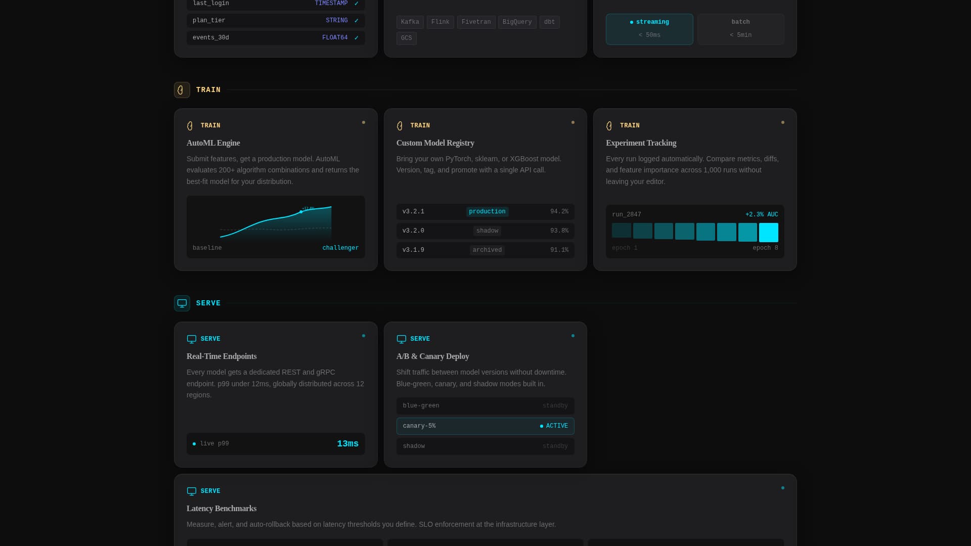Click the train icon on Custom Model Registry card

point(400,126)
